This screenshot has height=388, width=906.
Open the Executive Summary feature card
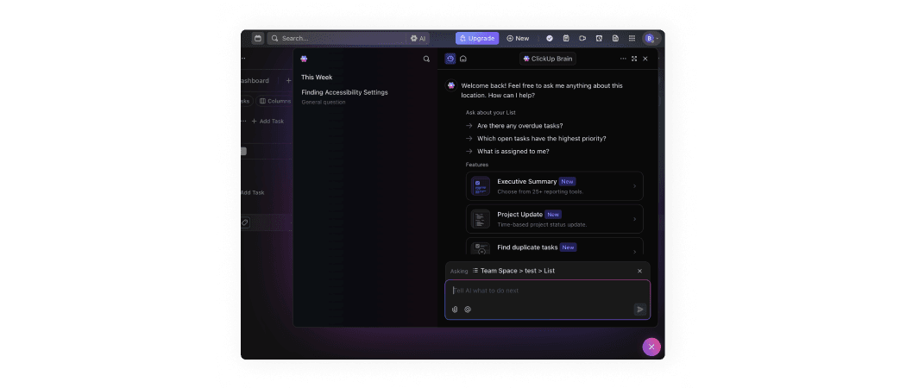tap(554, 186)
